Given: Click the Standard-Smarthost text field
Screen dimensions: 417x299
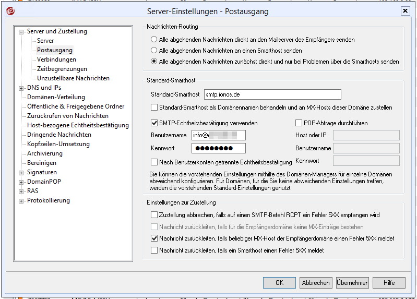Looking at the screenshot, I should 272,94.
